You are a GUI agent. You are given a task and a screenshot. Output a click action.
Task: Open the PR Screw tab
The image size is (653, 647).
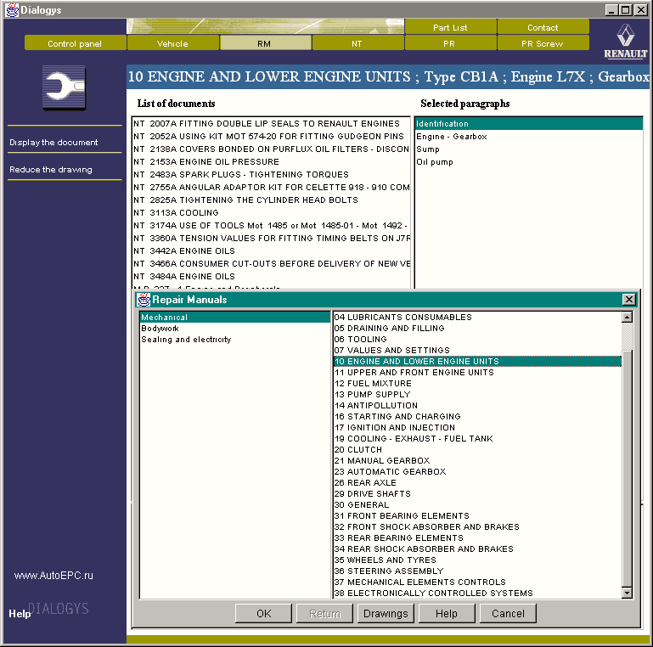[543, 43]
